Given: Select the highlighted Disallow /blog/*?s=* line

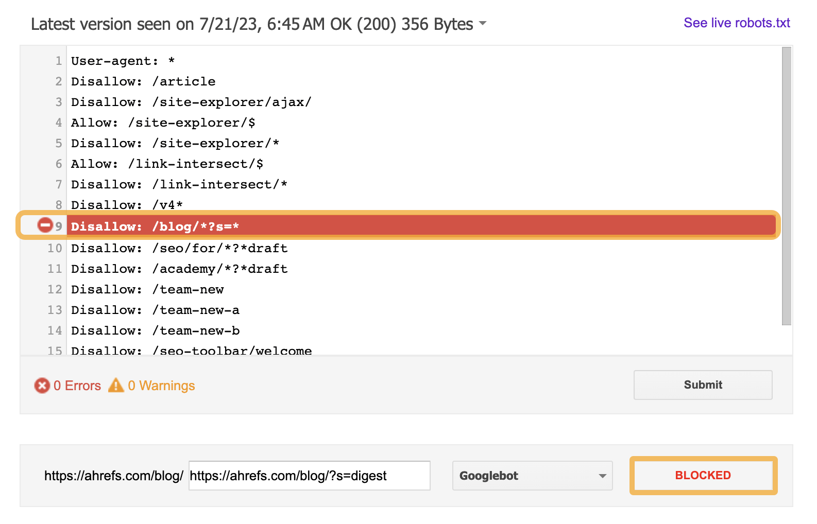Looking at the screenshot, I should [x=155, y=226].
